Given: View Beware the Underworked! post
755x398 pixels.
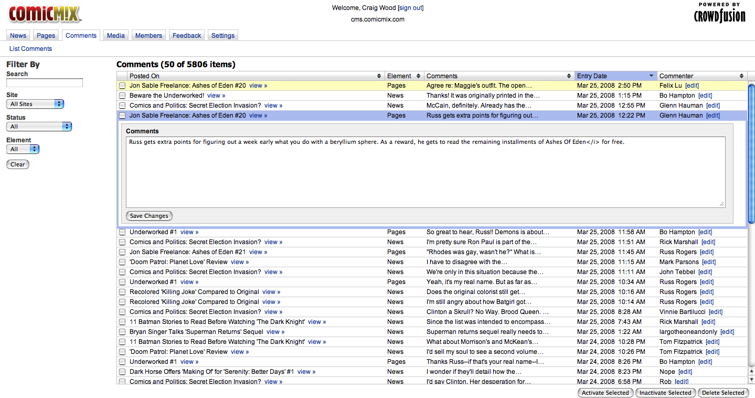Looking at the screenshot, I should coord(216,96).
